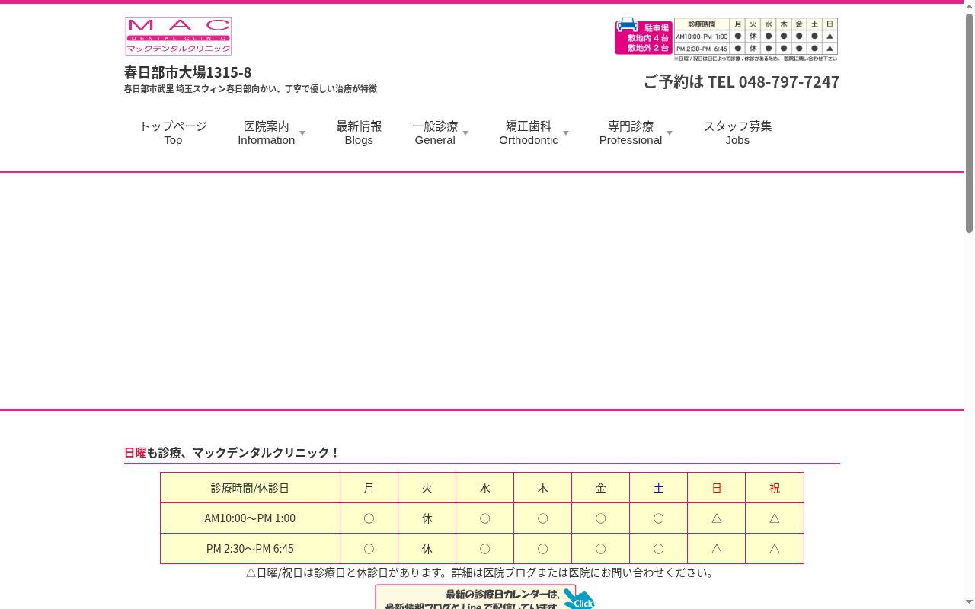
Task: Click the blue 土 column header
Action: [x=659, y=488]
